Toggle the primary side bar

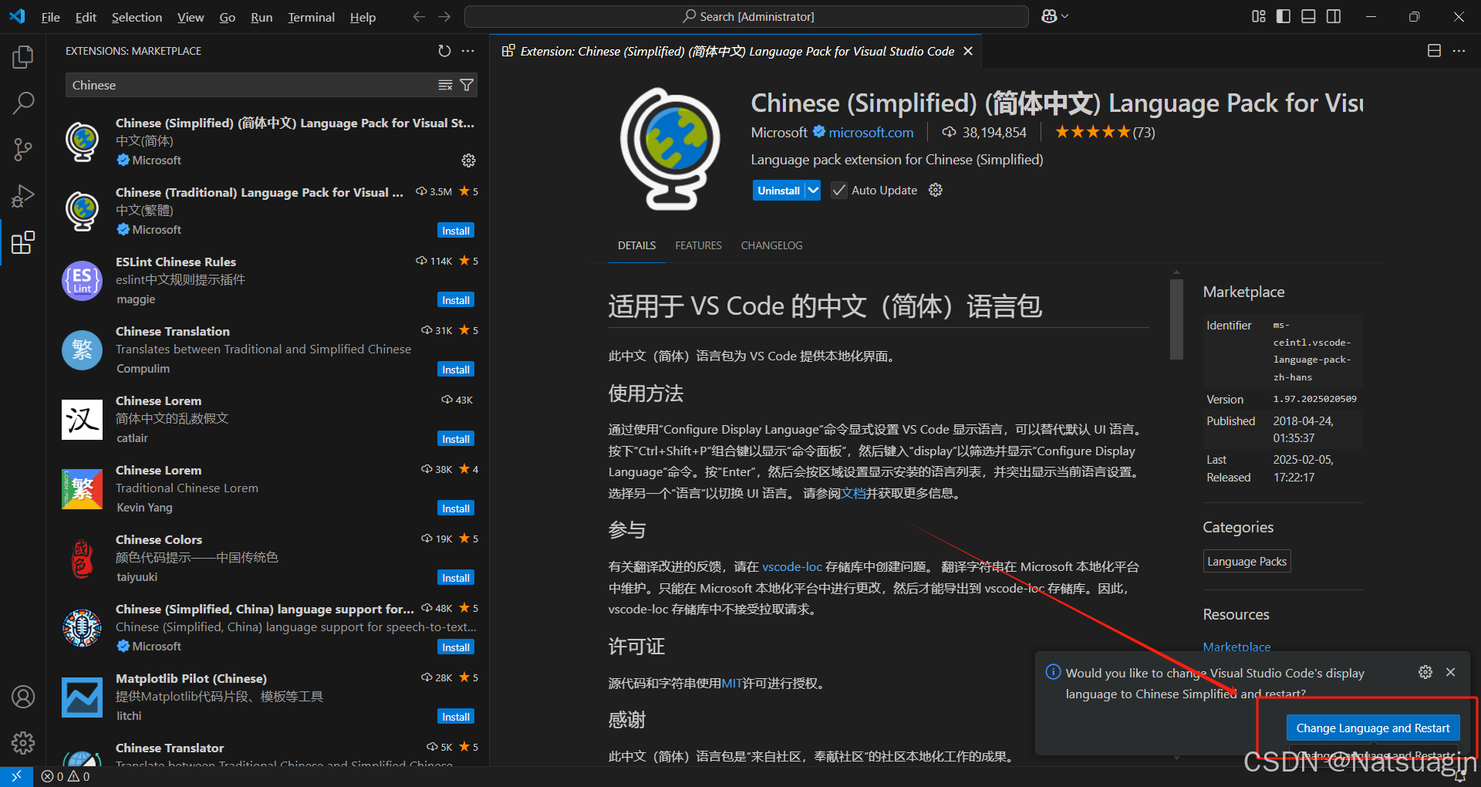tap(1284, 16)
